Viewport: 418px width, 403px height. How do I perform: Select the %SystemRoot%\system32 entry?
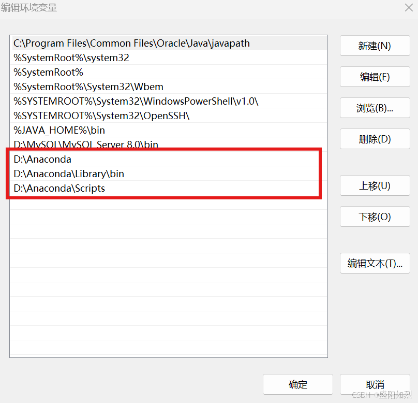point(169,57)
